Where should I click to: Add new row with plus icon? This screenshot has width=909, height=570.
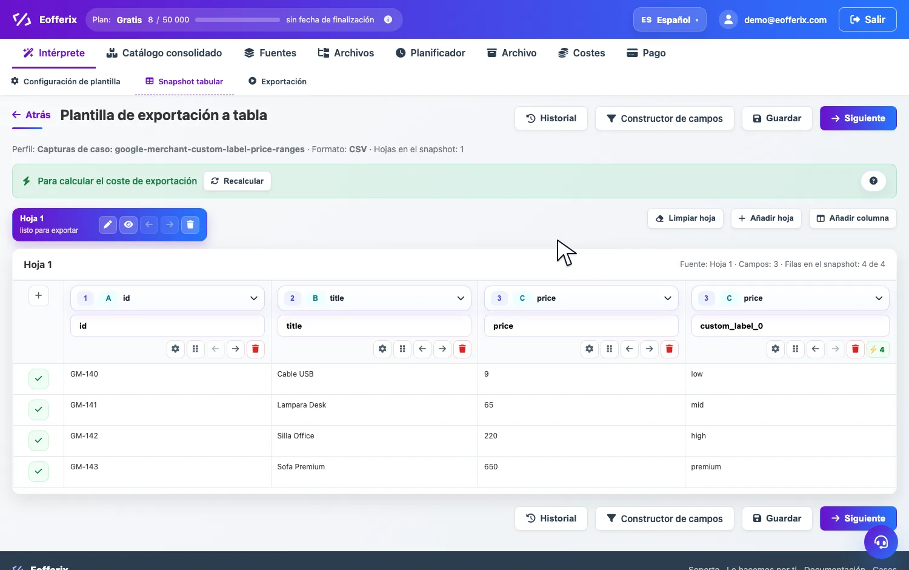pos(38,295)
